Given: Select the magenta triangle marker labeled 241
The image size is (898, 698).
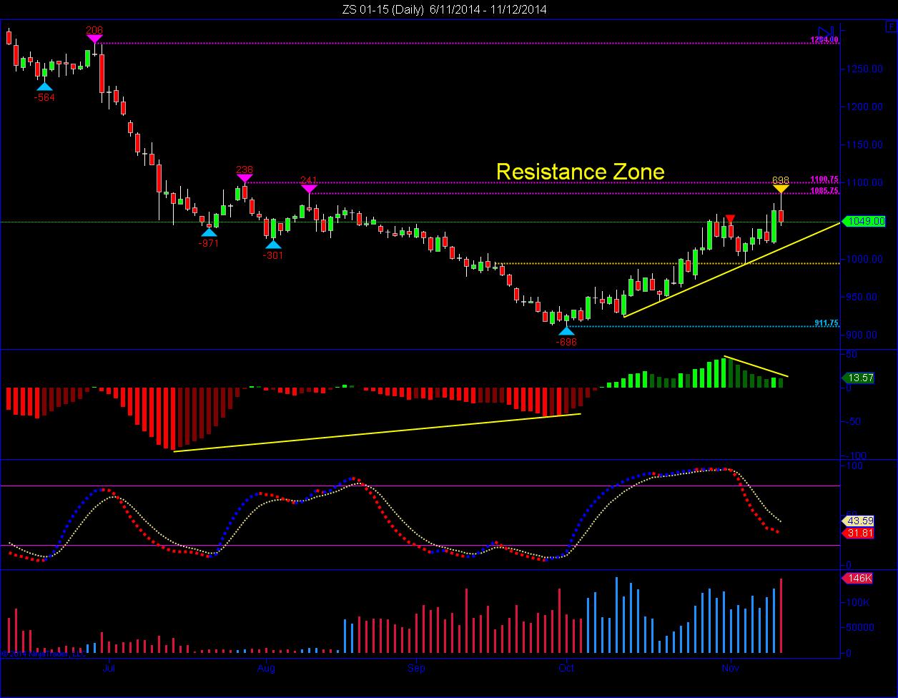Looking at the screenshot, I should click(309, 190).
